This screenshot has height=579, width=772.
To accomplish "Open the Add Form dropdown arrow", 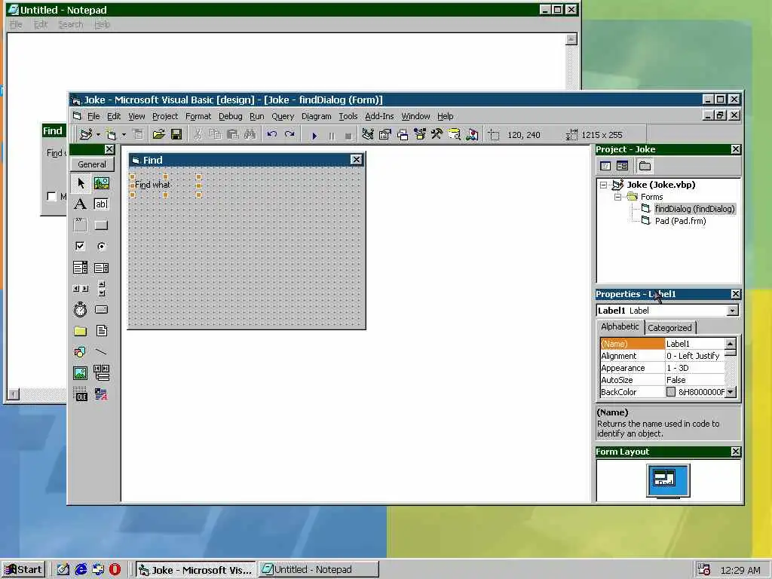I will tap(124, 134).
